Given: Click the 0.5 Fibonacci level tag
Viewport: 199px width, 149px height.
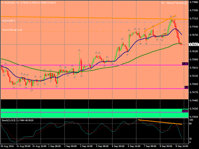Looking at the screenshot, I should click(x=186, y=87).
